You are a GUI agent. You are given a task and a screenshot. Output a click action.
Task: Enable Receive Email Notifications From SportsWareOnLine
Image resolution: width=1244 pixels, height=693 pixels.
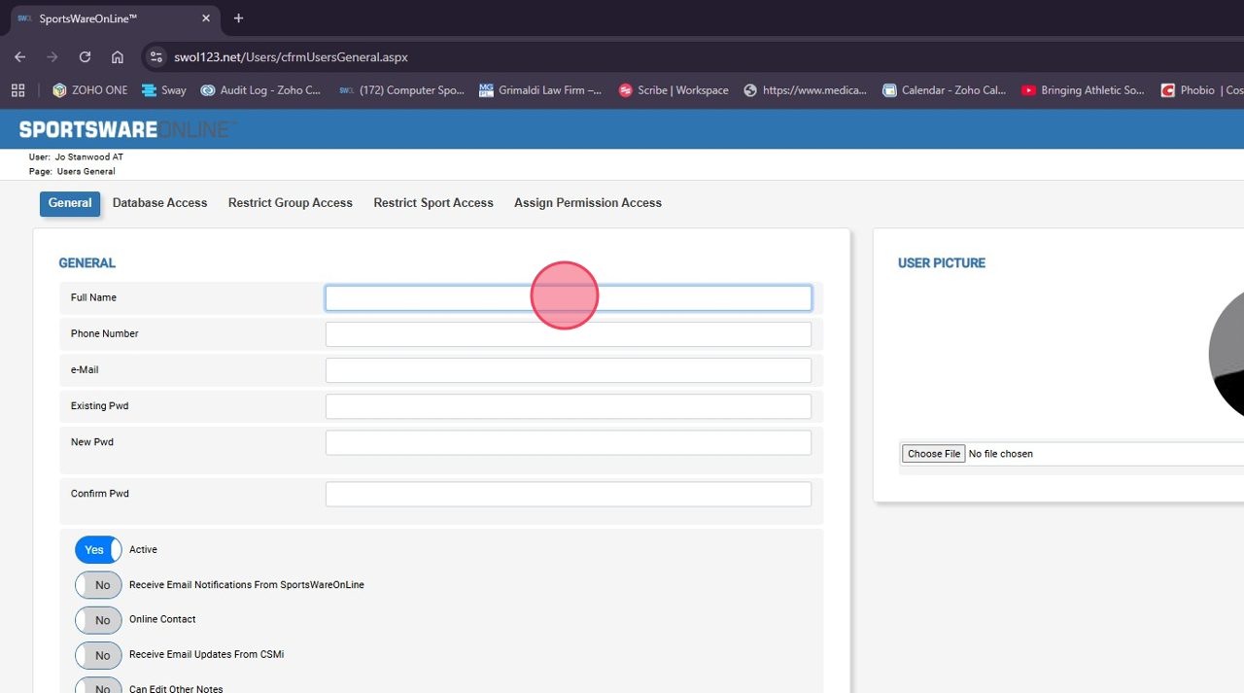(x=98, y=585)
